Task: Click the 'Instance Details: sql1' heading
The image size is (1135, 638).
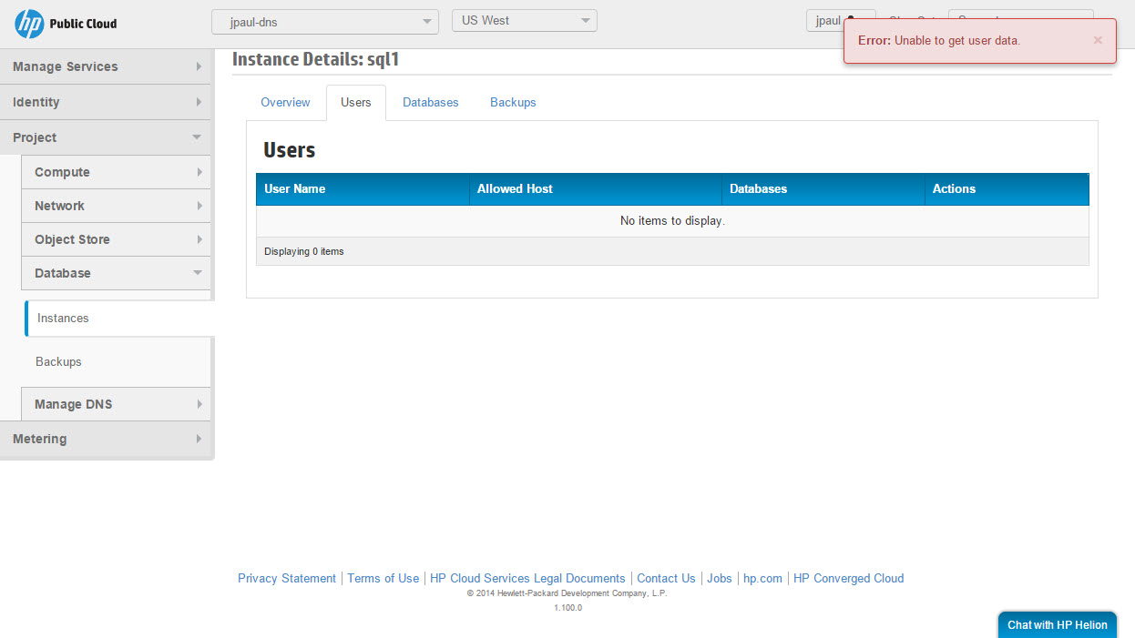Action: [x=316, y=60]
